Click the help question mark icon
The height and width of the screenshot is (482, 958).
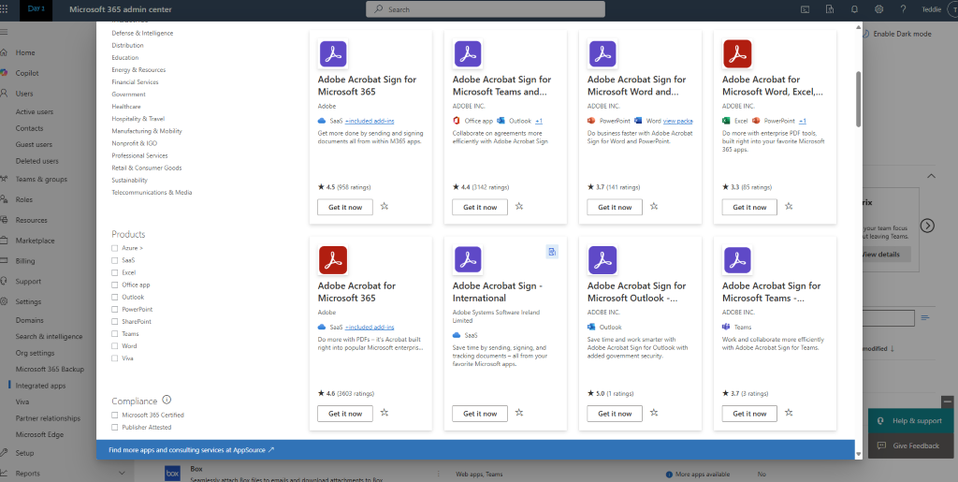903,9
